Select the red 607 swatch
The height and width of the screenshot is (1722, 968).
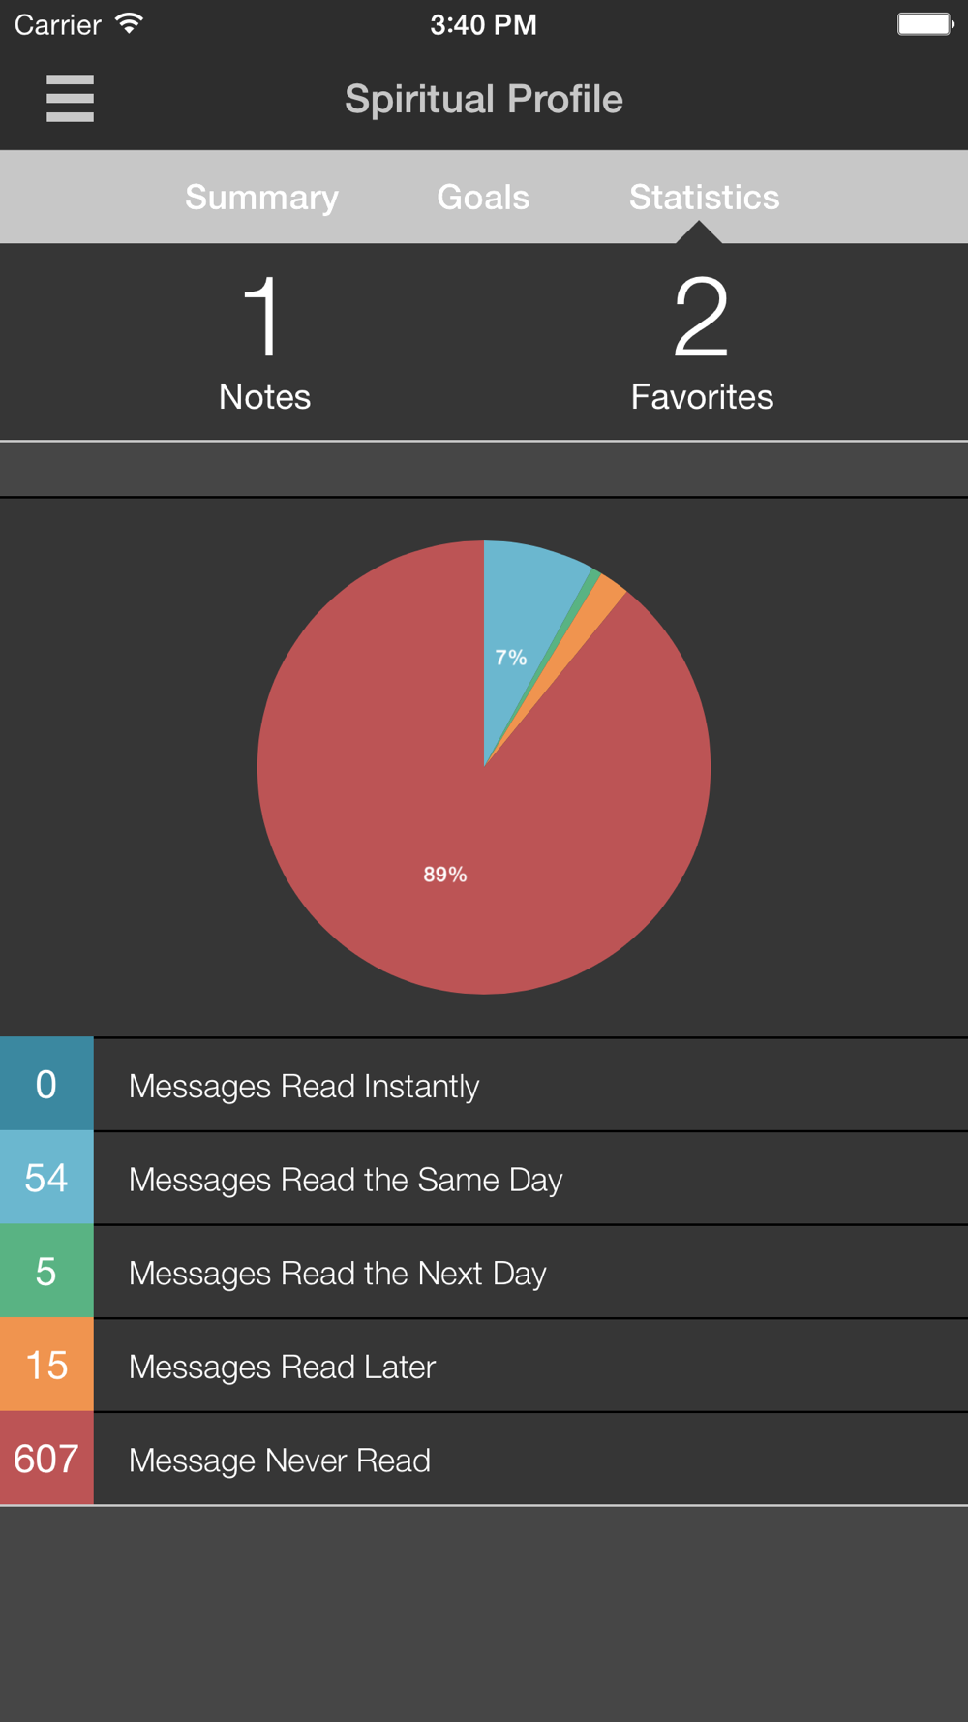coord(46,1459)
